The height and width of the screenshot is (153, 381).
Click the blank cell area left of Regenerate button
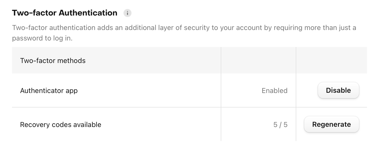[x=300, y=124]
